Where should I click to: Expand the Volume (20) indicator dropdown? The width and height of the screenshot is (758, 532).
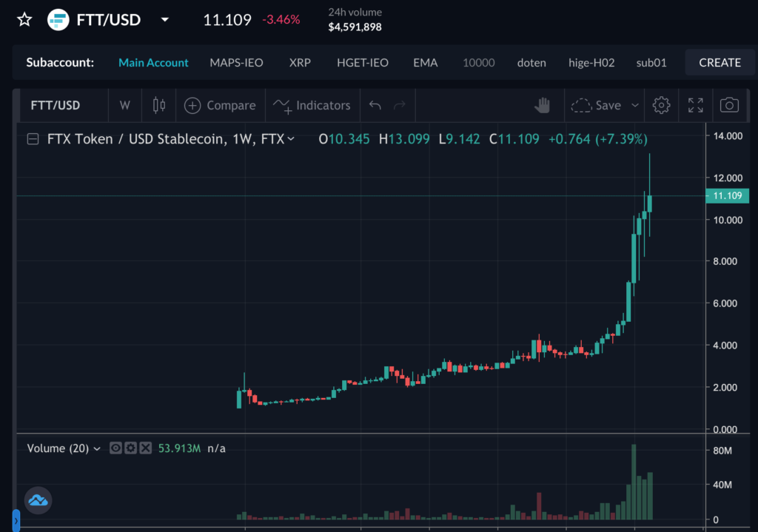point(97,449)
